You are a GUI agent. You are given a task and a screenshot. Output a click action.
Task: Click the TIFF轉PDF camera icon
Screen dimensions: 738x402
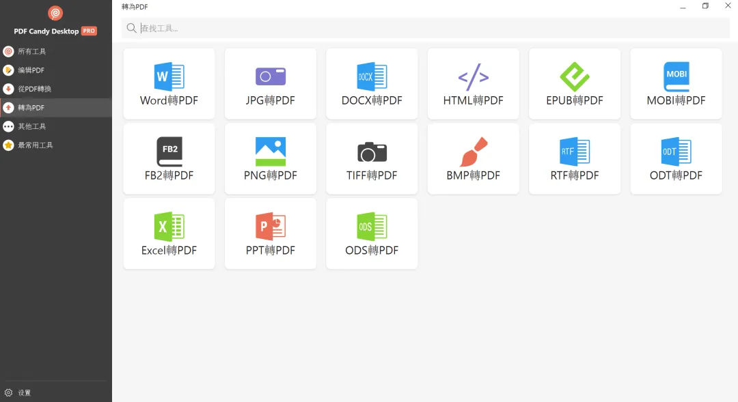click(x=372, y=152)
